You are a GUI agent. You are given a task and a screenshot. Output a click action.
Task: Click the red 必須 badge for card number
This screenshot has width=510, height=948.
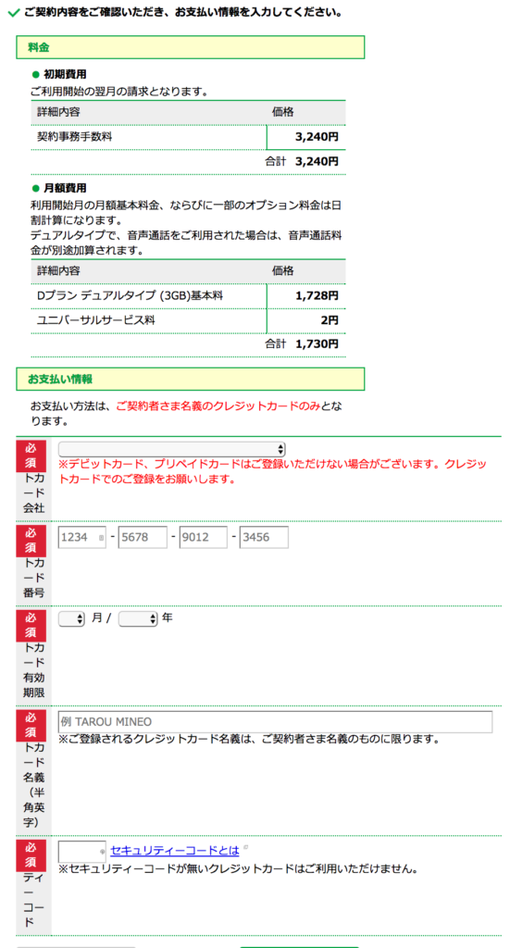31,541
